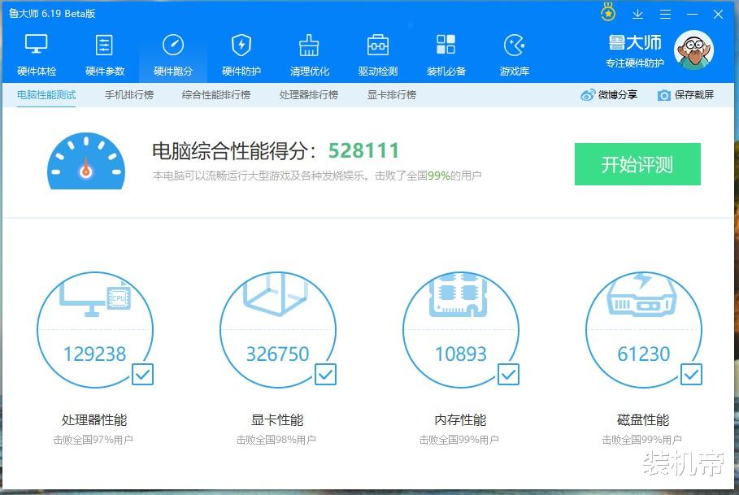The image size is (739, 495).
Task: Switch to 综合性能排行榜 tab
Action: 216,94
